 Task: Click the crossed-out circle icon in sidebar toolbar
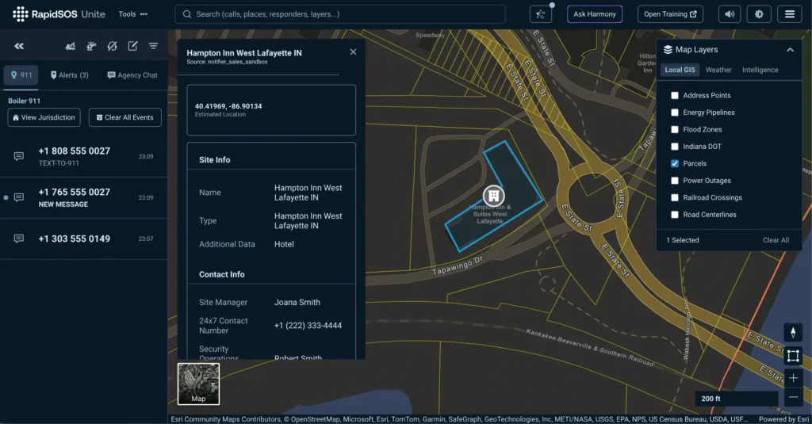pos(112,46)
